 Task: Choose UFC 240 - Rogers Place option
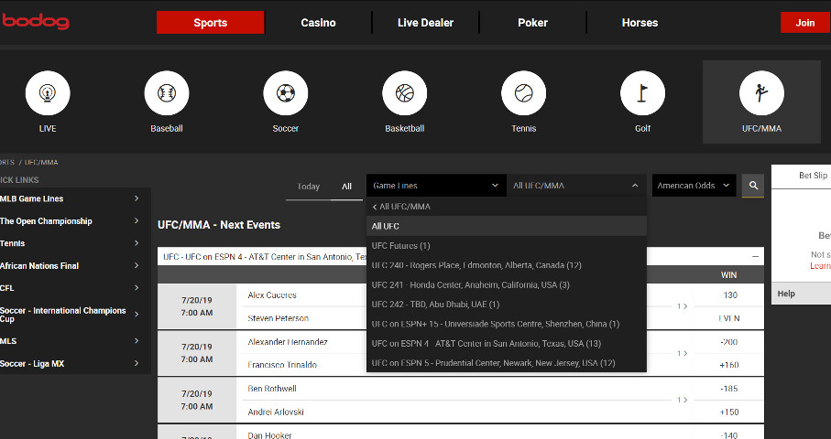coord(507,265)
